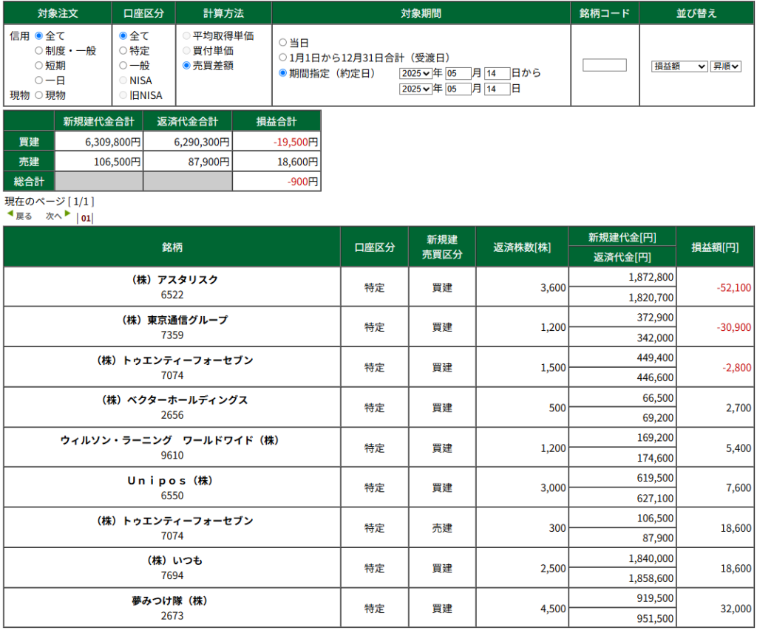Viewport: 757px width, 630px height.
Task: Select 制度・一般 order type
Action: 39,51
